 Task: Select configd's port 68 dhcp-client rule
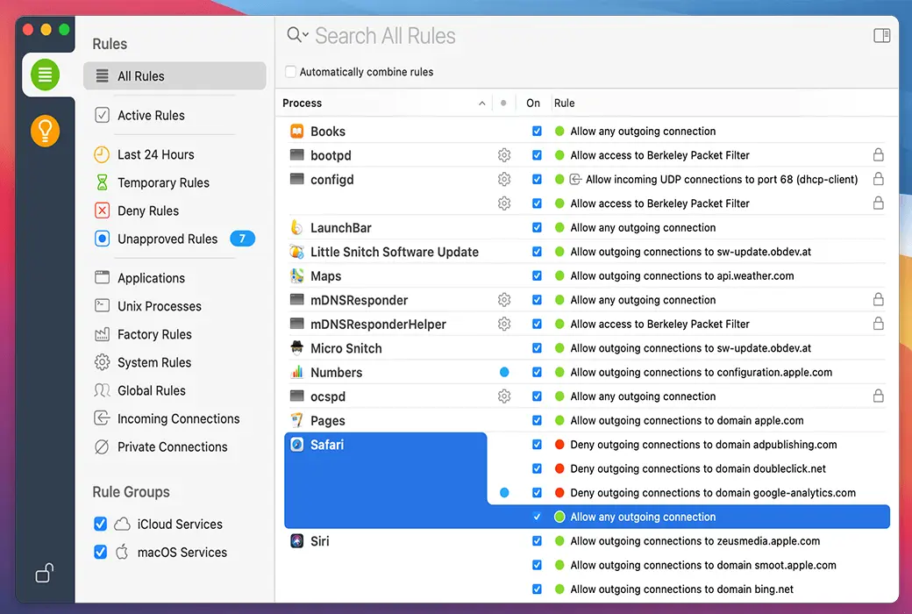(x=721, y=179)
